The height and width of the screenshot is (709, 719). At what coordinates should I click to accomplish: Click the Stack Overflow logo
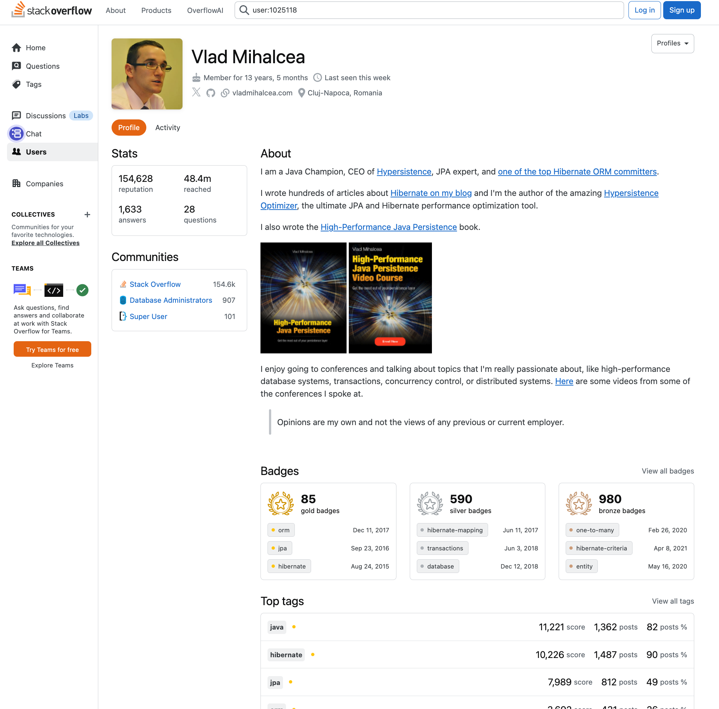tap(51, 10)
